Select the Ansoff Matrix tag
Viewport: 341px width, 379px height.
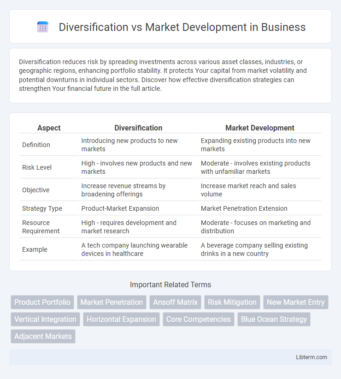175,302
